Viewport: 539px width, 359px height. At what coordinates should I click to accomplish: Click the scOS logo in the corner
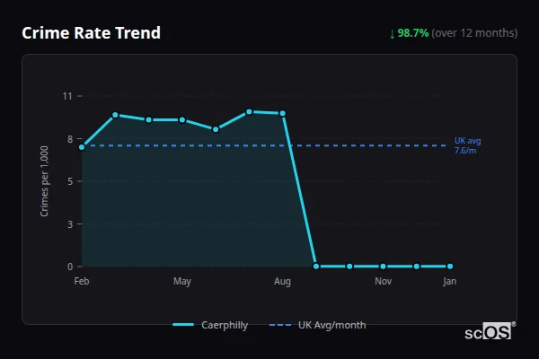[x=490, y=331]
